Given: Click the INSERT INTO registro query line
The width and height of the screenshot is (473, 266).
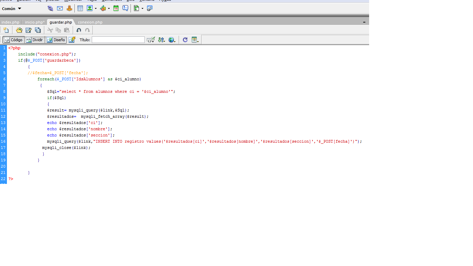Looking at the screenshot, I should pos(204,141).
